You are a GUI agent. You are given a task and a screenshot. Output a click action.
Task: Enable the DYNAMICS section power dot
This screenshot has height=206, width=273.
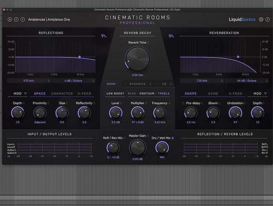coord(125,84)
